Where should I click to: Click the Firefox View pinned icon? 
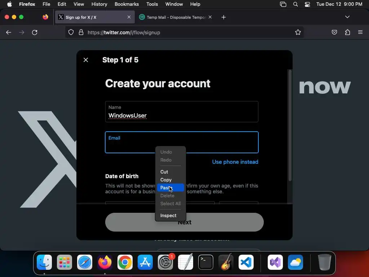click(x=45, y=17)
